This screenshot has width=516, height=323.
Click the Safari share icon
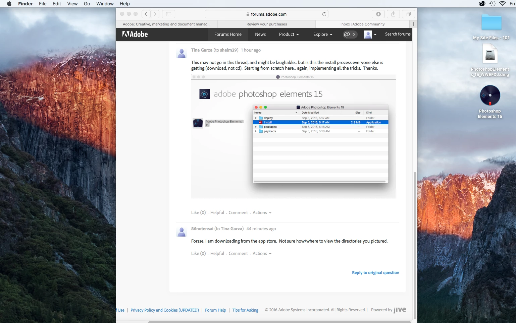pyautogui.click(x=393, y=14)
